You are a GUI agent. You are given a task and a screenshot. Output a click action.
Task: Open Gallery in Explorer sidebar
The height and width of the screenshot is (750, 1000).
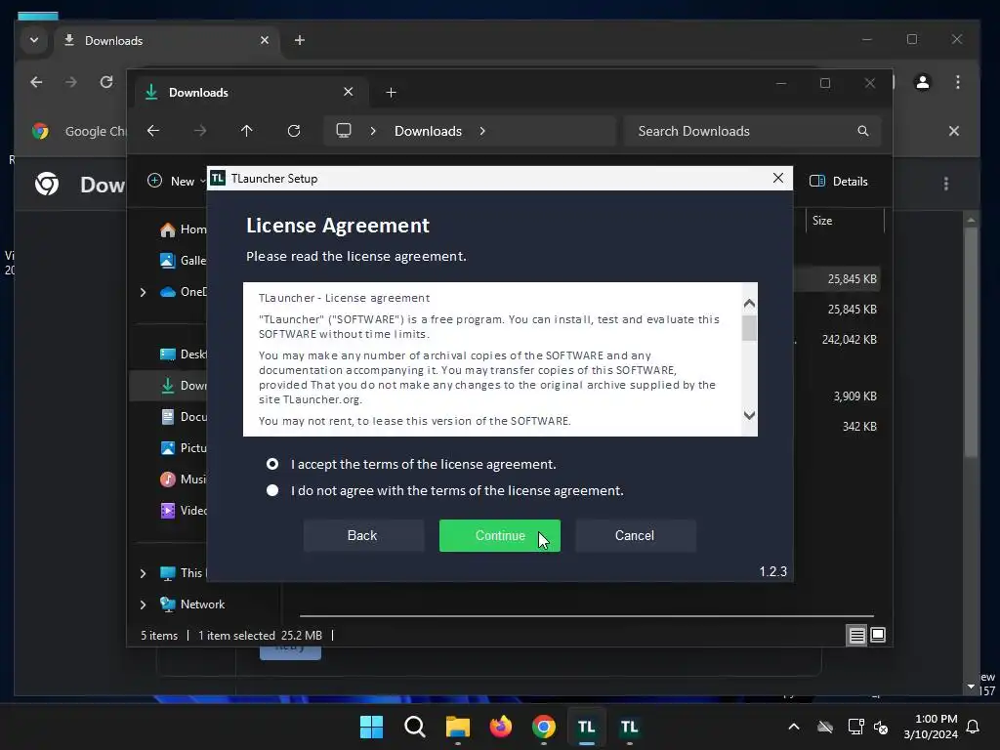point(183,260)
